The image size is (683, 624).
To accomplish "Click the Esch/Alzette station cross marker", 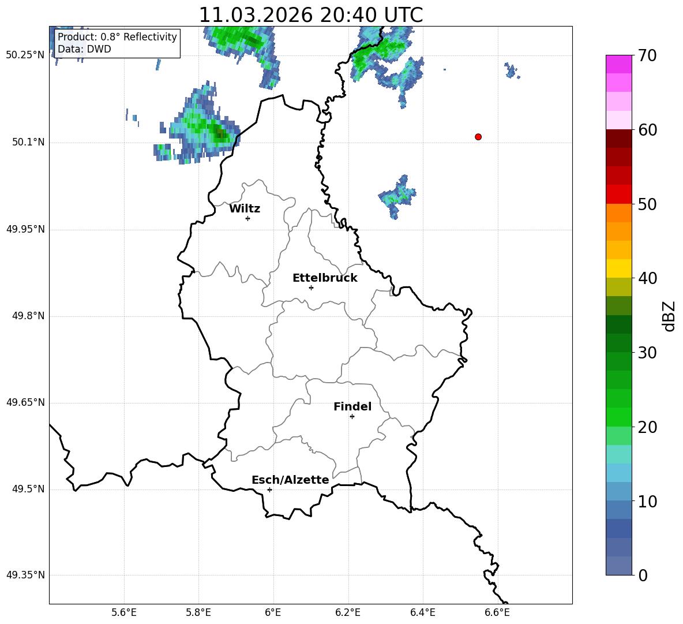I will pyautogui.click(x=269, y=490).
